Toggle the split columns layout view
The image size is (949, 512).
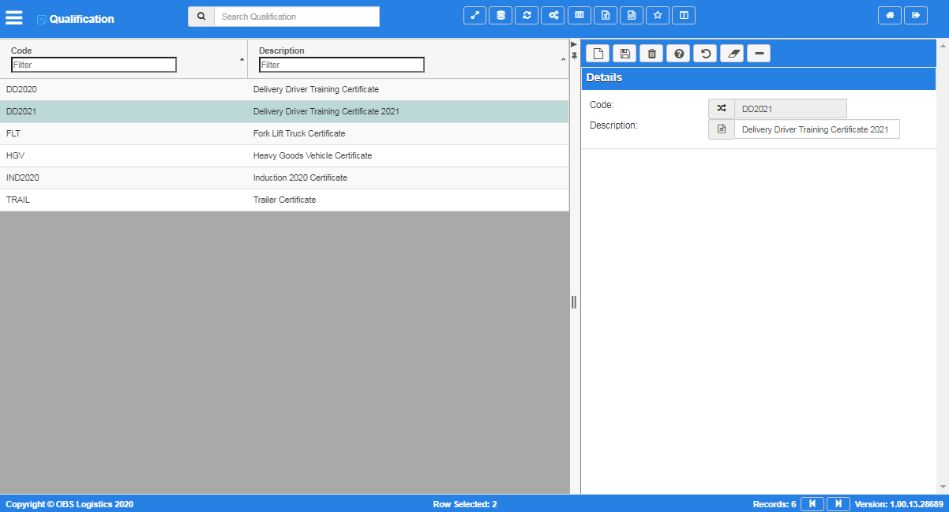(x=684, y=15)
